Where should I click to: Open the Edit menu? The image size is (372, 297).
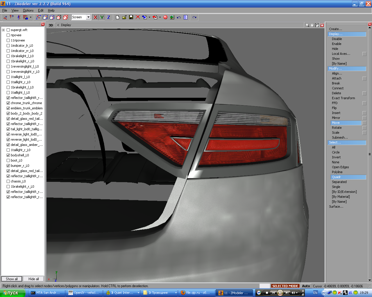coord(41,10)
